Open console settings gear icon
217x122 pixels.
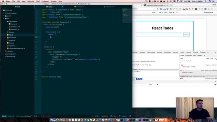click(x=215, y=85)
